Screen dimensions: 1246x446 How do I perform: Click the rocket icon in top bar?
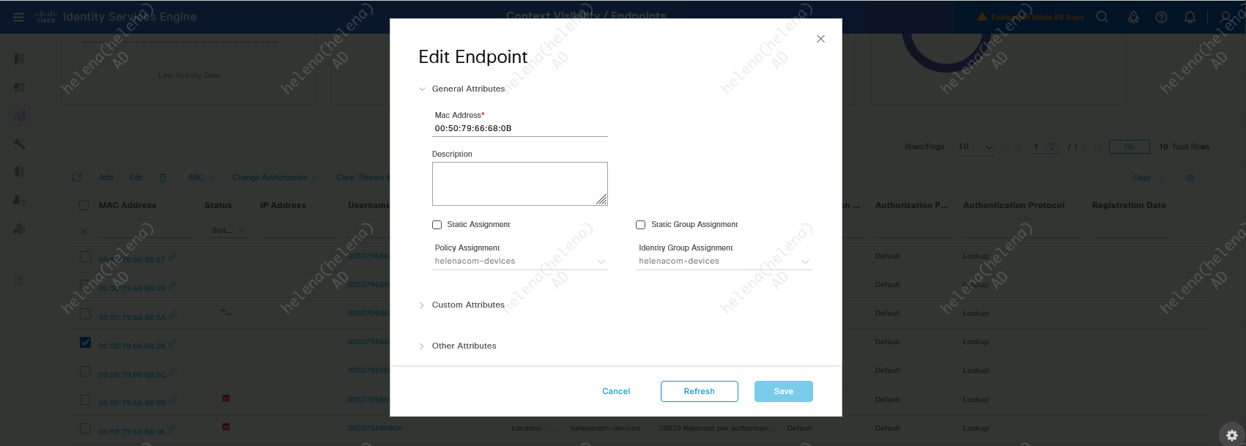[1133, 17]
